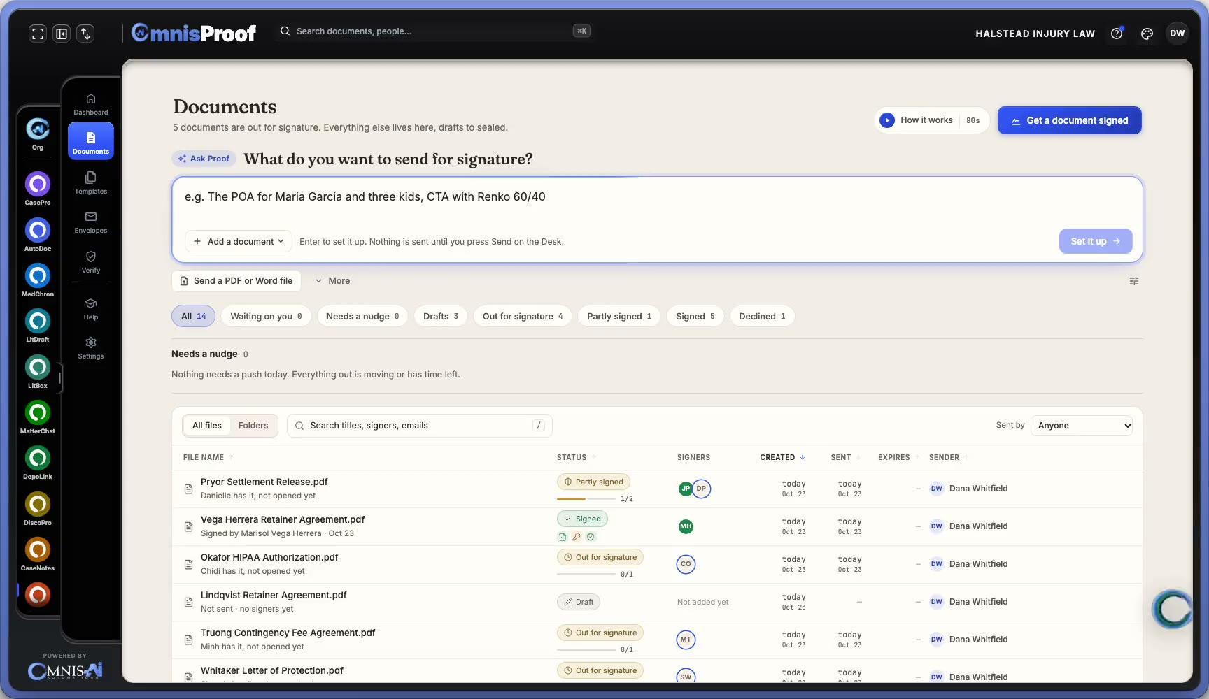The height and width of the screenshot is (699, 1209).
Task: Open Verify in the sidebar
Action: tap(91, 262)
